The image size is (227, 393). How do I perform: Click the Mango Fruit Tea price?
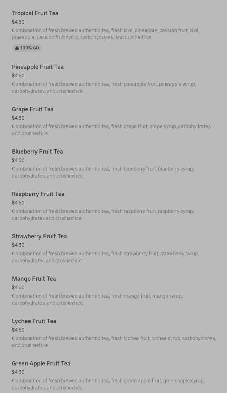pos(18,287)
